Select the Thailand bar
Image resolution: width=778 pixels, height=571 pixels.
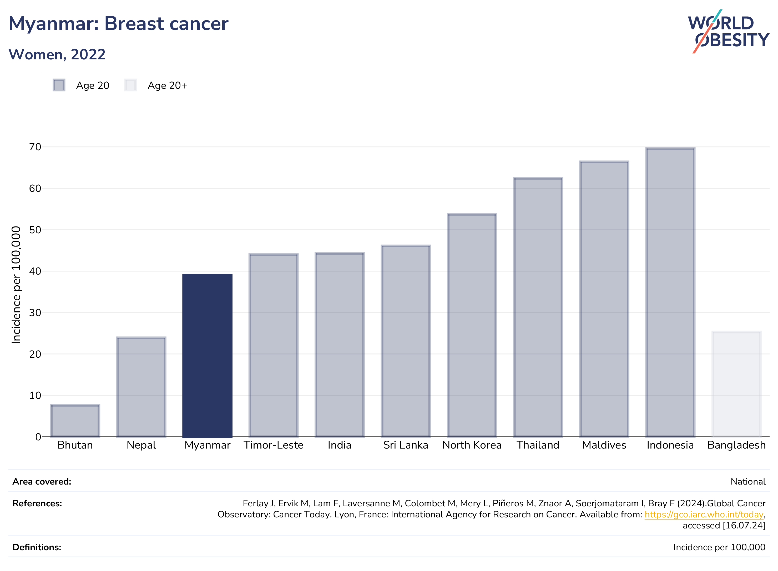[x=538, y=307]
